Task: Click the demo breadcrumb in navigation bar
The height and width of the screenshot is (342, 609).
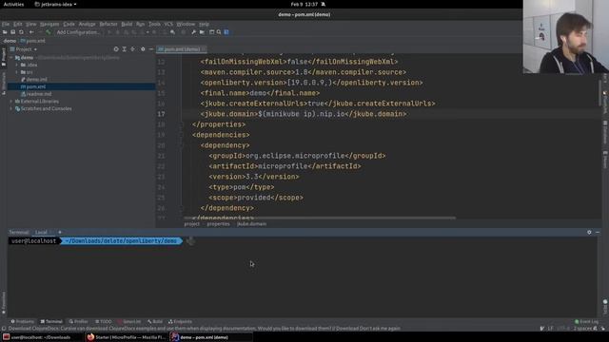Action: tap(10, 41)
